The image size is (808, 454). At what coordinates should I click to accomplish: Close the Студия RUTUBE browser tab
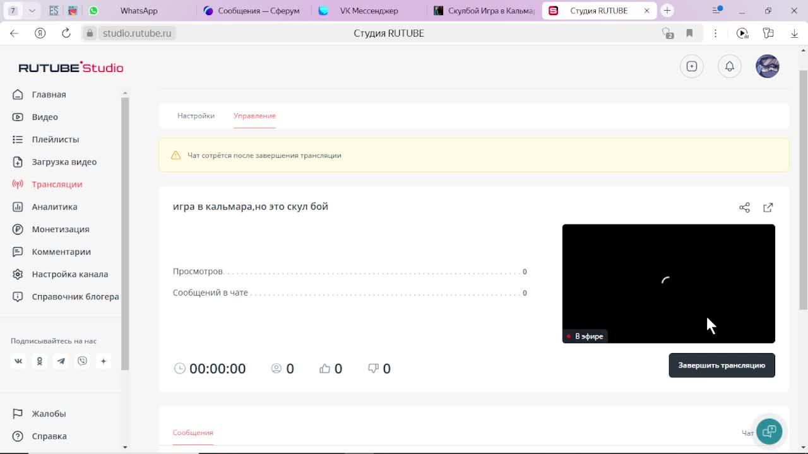tap(646, 11)
